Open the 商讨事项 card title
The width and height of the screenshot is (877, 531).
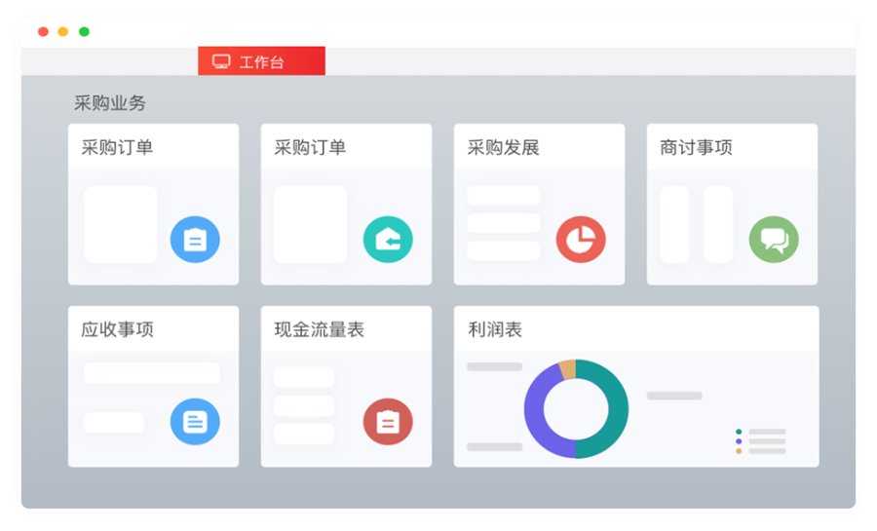pyautogui.click(x=696, y=148)
